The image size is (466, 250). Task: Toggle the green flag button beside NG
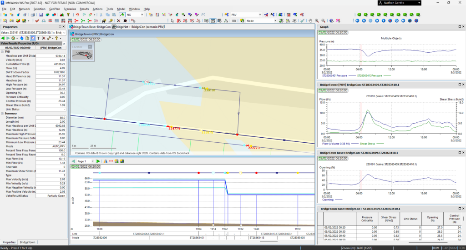tap(122, 15)
